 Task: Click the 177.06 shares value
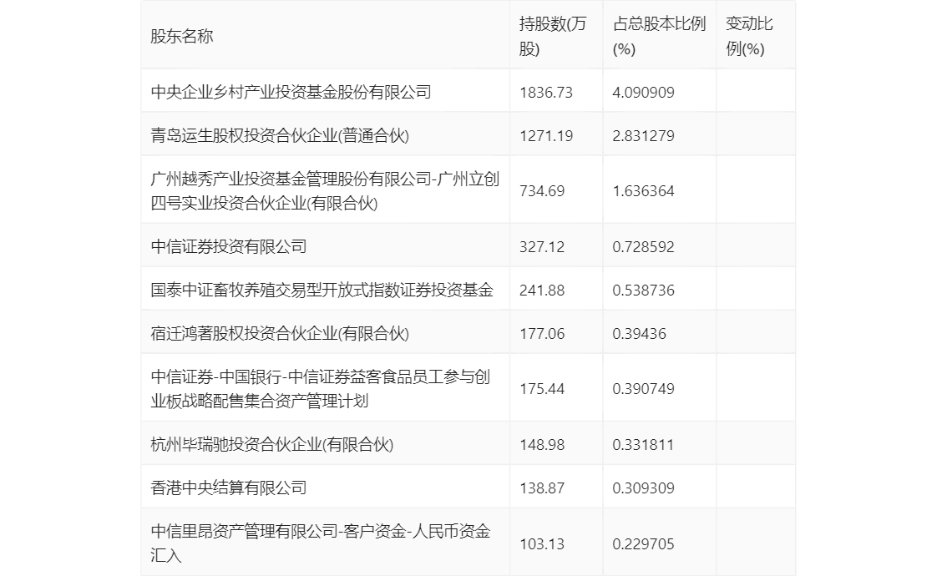pyautogui.click(x=542, y=333)
